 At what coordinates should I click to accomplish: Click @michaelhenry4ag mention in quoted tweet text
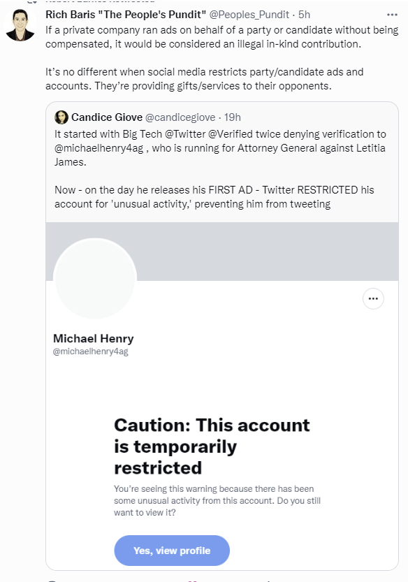pos(99,148)
